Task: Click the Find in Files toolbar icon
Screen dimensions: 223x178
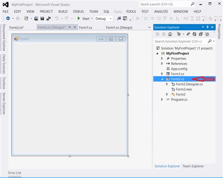Action: point(119,18)
